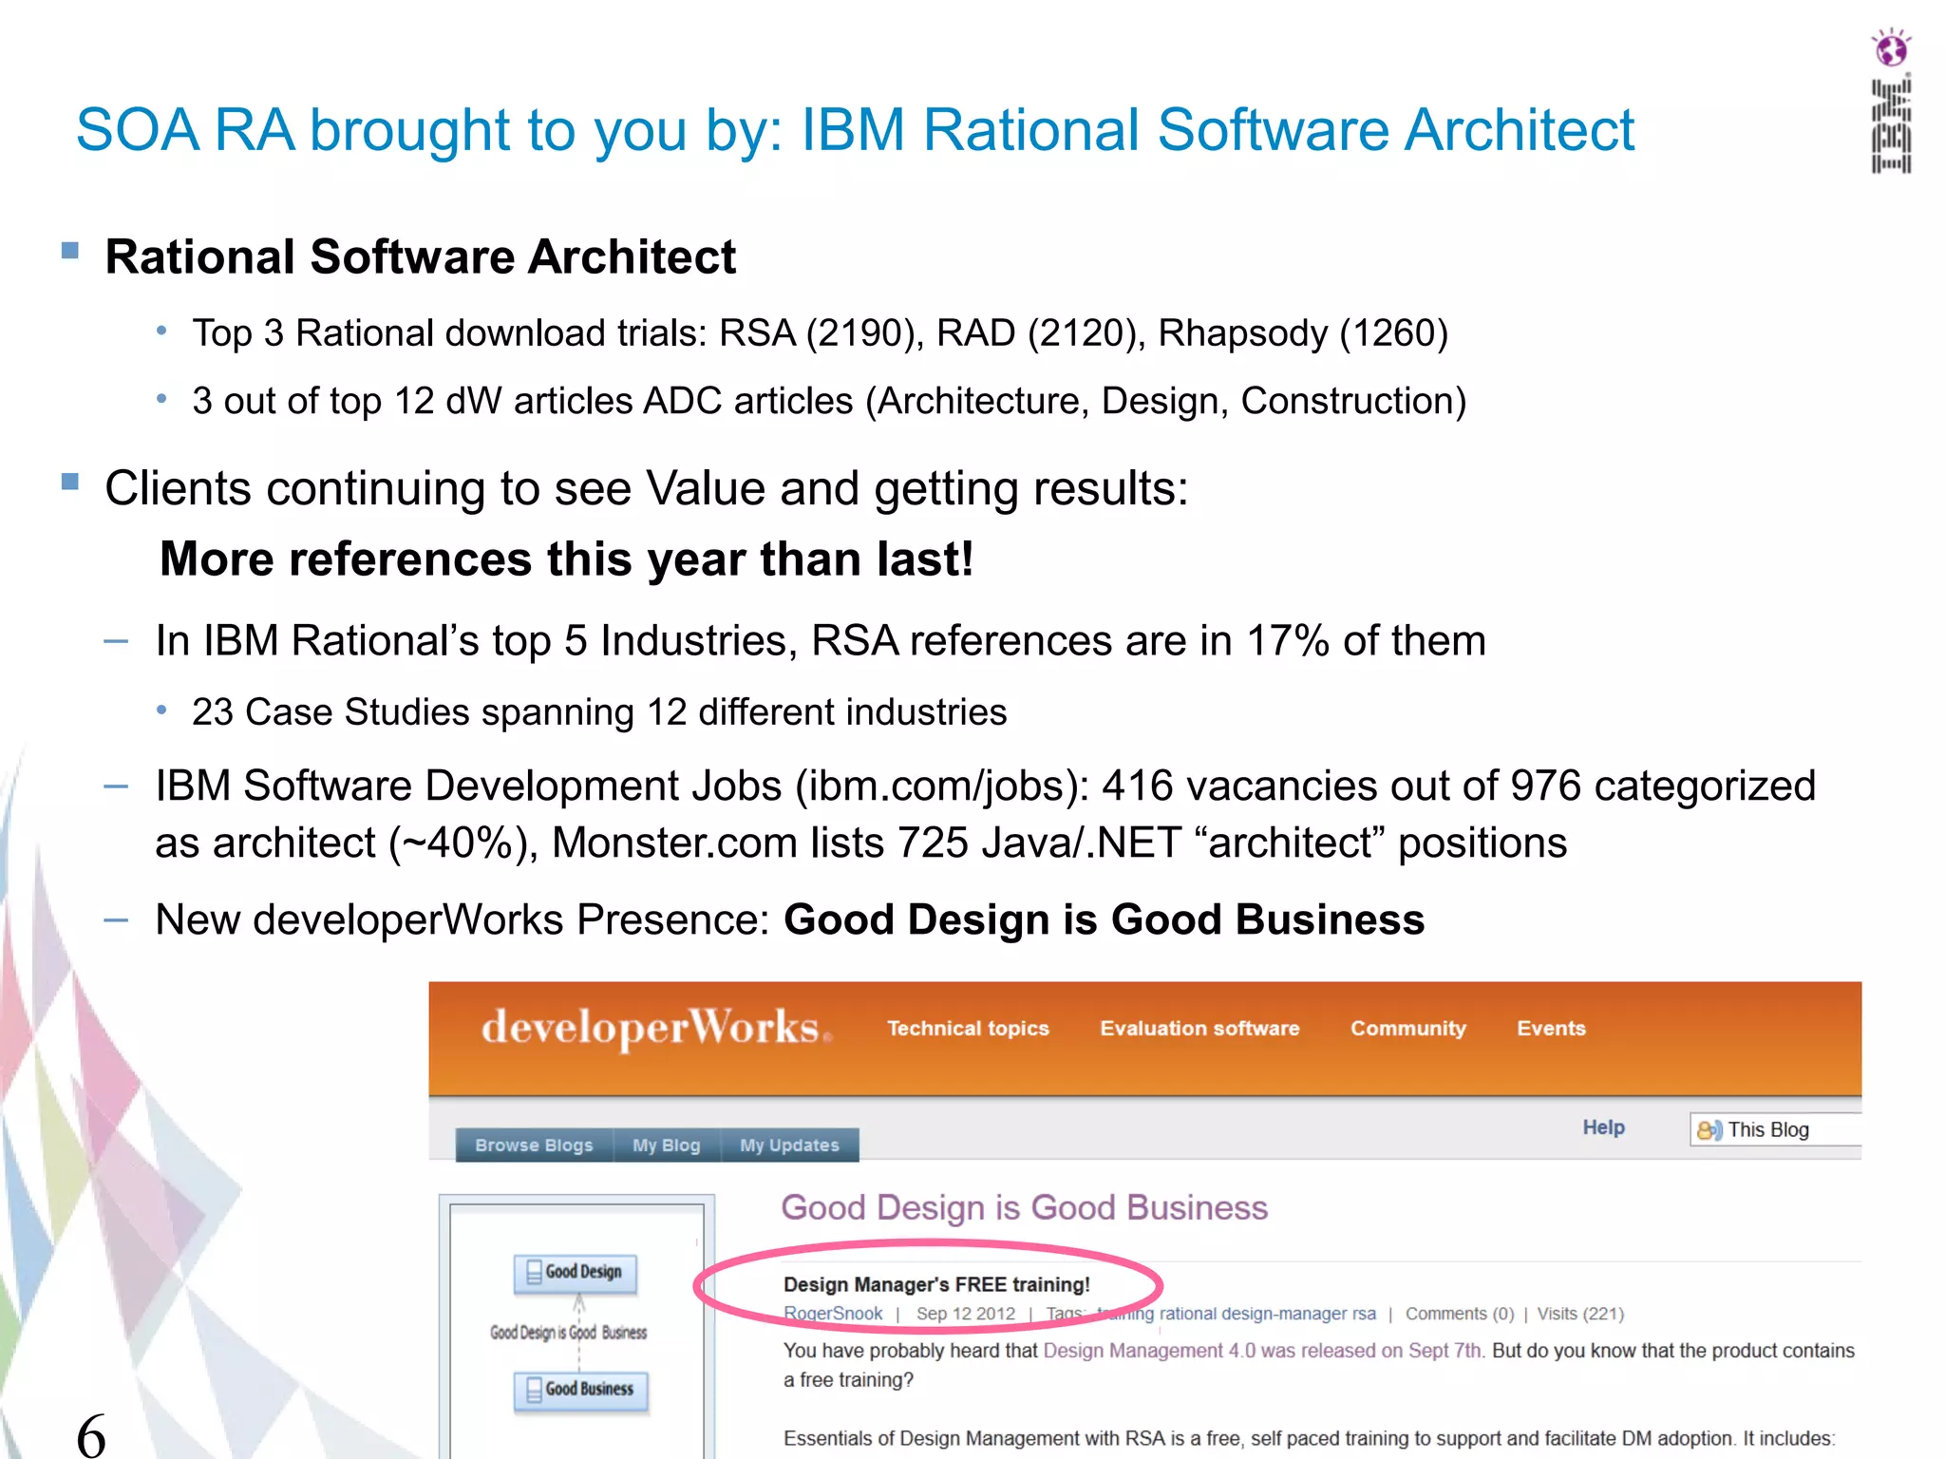Click the Good Design box in blog thumbnail

pyautogui.click(x=576, y=1272)
